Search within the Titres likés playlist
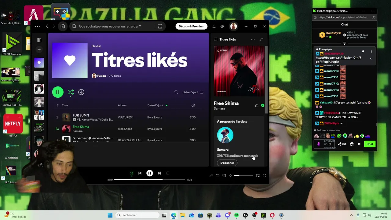 pyautogui.click(x=176, y=92)
